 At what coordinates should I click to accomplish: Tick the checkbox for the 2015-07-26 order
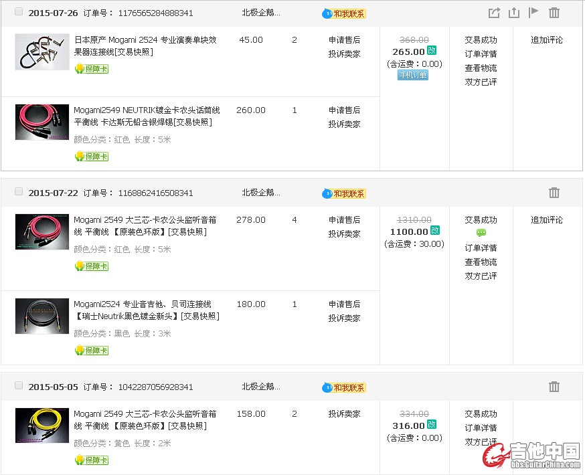pyautogui.click(x=19, y=12)
